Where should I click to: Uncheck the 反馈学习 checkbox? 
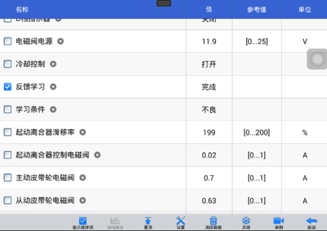[8, 87]
